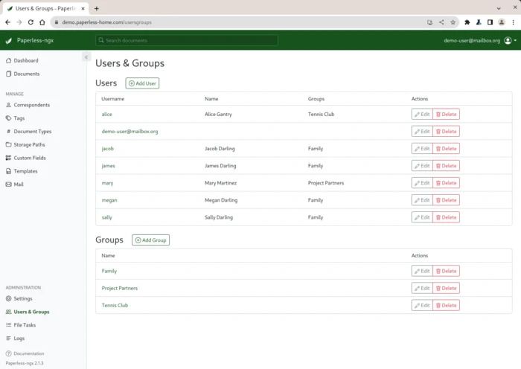Open Document Types in the sidebar
The width and height of the screenshot is (521, 369).
[x=28, y=132]
